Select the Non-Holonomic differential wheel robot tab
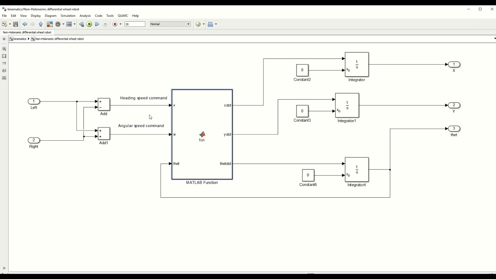The width and height of the screenshot is (496, 279). (x=27, y=32)
